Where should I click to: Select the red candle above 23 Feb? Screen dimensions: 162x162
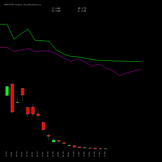pyautogui.click(x=23, y=92)
